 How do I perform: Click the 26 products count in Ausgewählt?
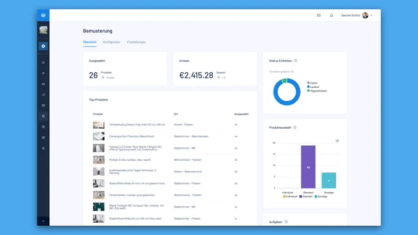coord(93,75)
